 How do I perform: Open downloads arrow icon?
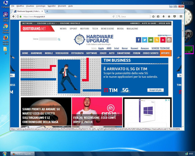[x=164, y=16]
